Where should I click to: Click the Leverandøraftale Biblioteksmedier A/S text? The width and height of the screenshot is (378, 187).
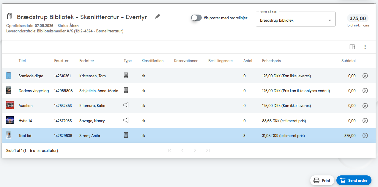[x=65, y=31]
